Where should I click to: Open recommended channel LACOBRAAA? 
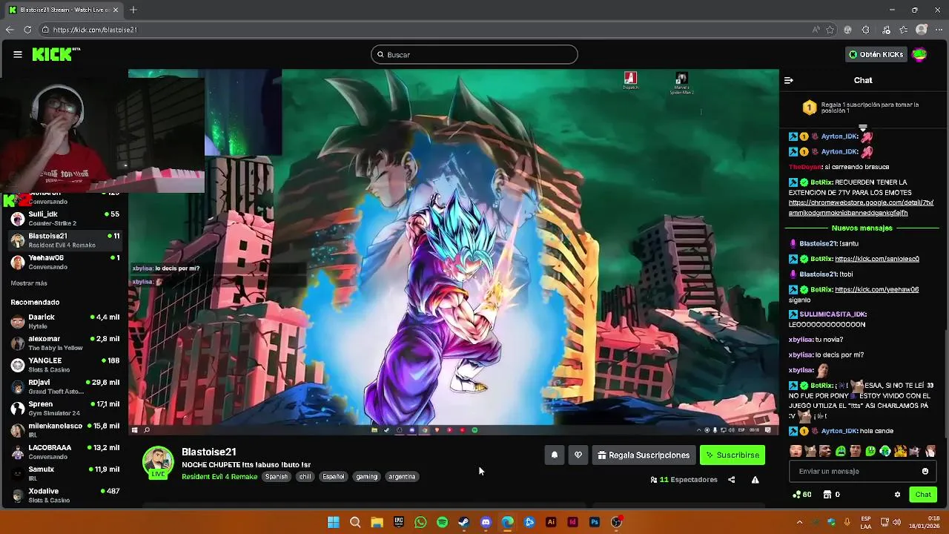pyautogui.click(x=65, y=452)
